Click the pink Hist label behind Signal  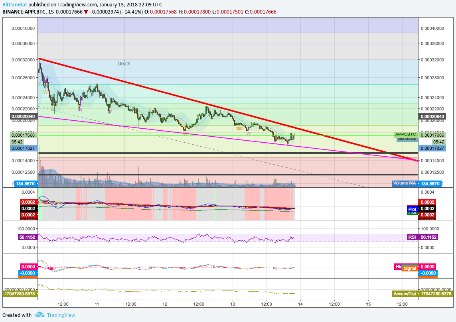pos(398,267)
